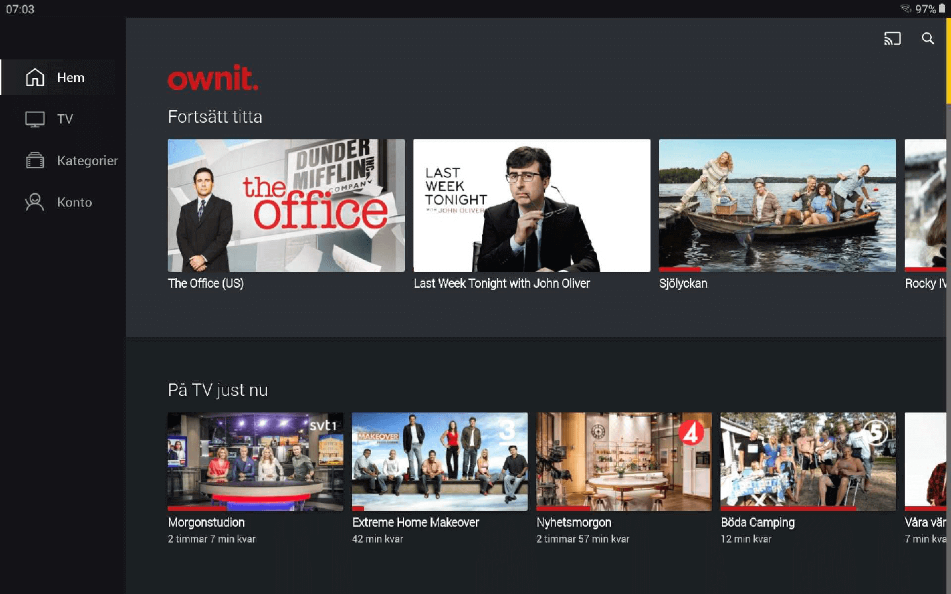Screen dimensions: 951x594
Task: Select the Kategorier menu label
Action: [87, 160]
